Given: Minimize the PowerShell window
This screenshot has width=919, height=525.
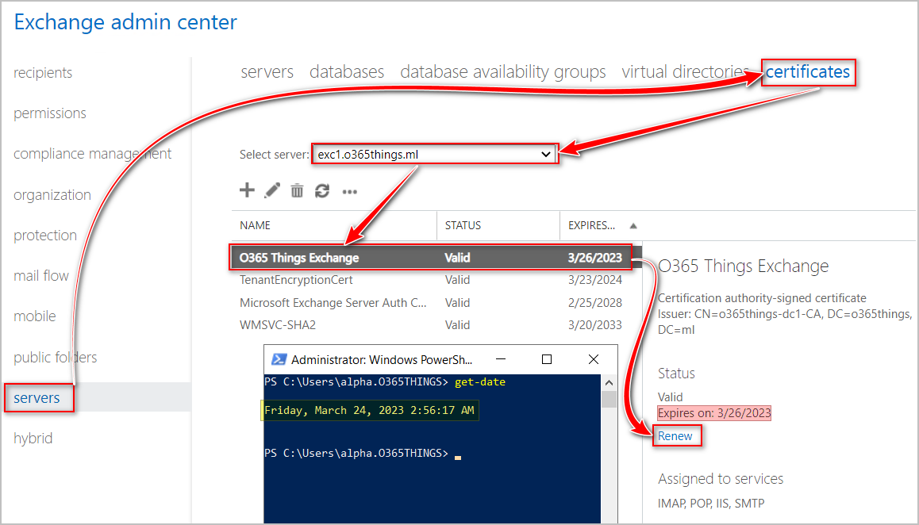Looking at the screenshot, I should (501, 359).
